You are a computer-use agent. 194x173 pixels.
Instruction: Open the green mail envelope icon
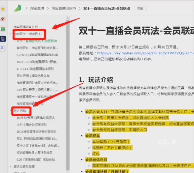click(x=3, y=29)
